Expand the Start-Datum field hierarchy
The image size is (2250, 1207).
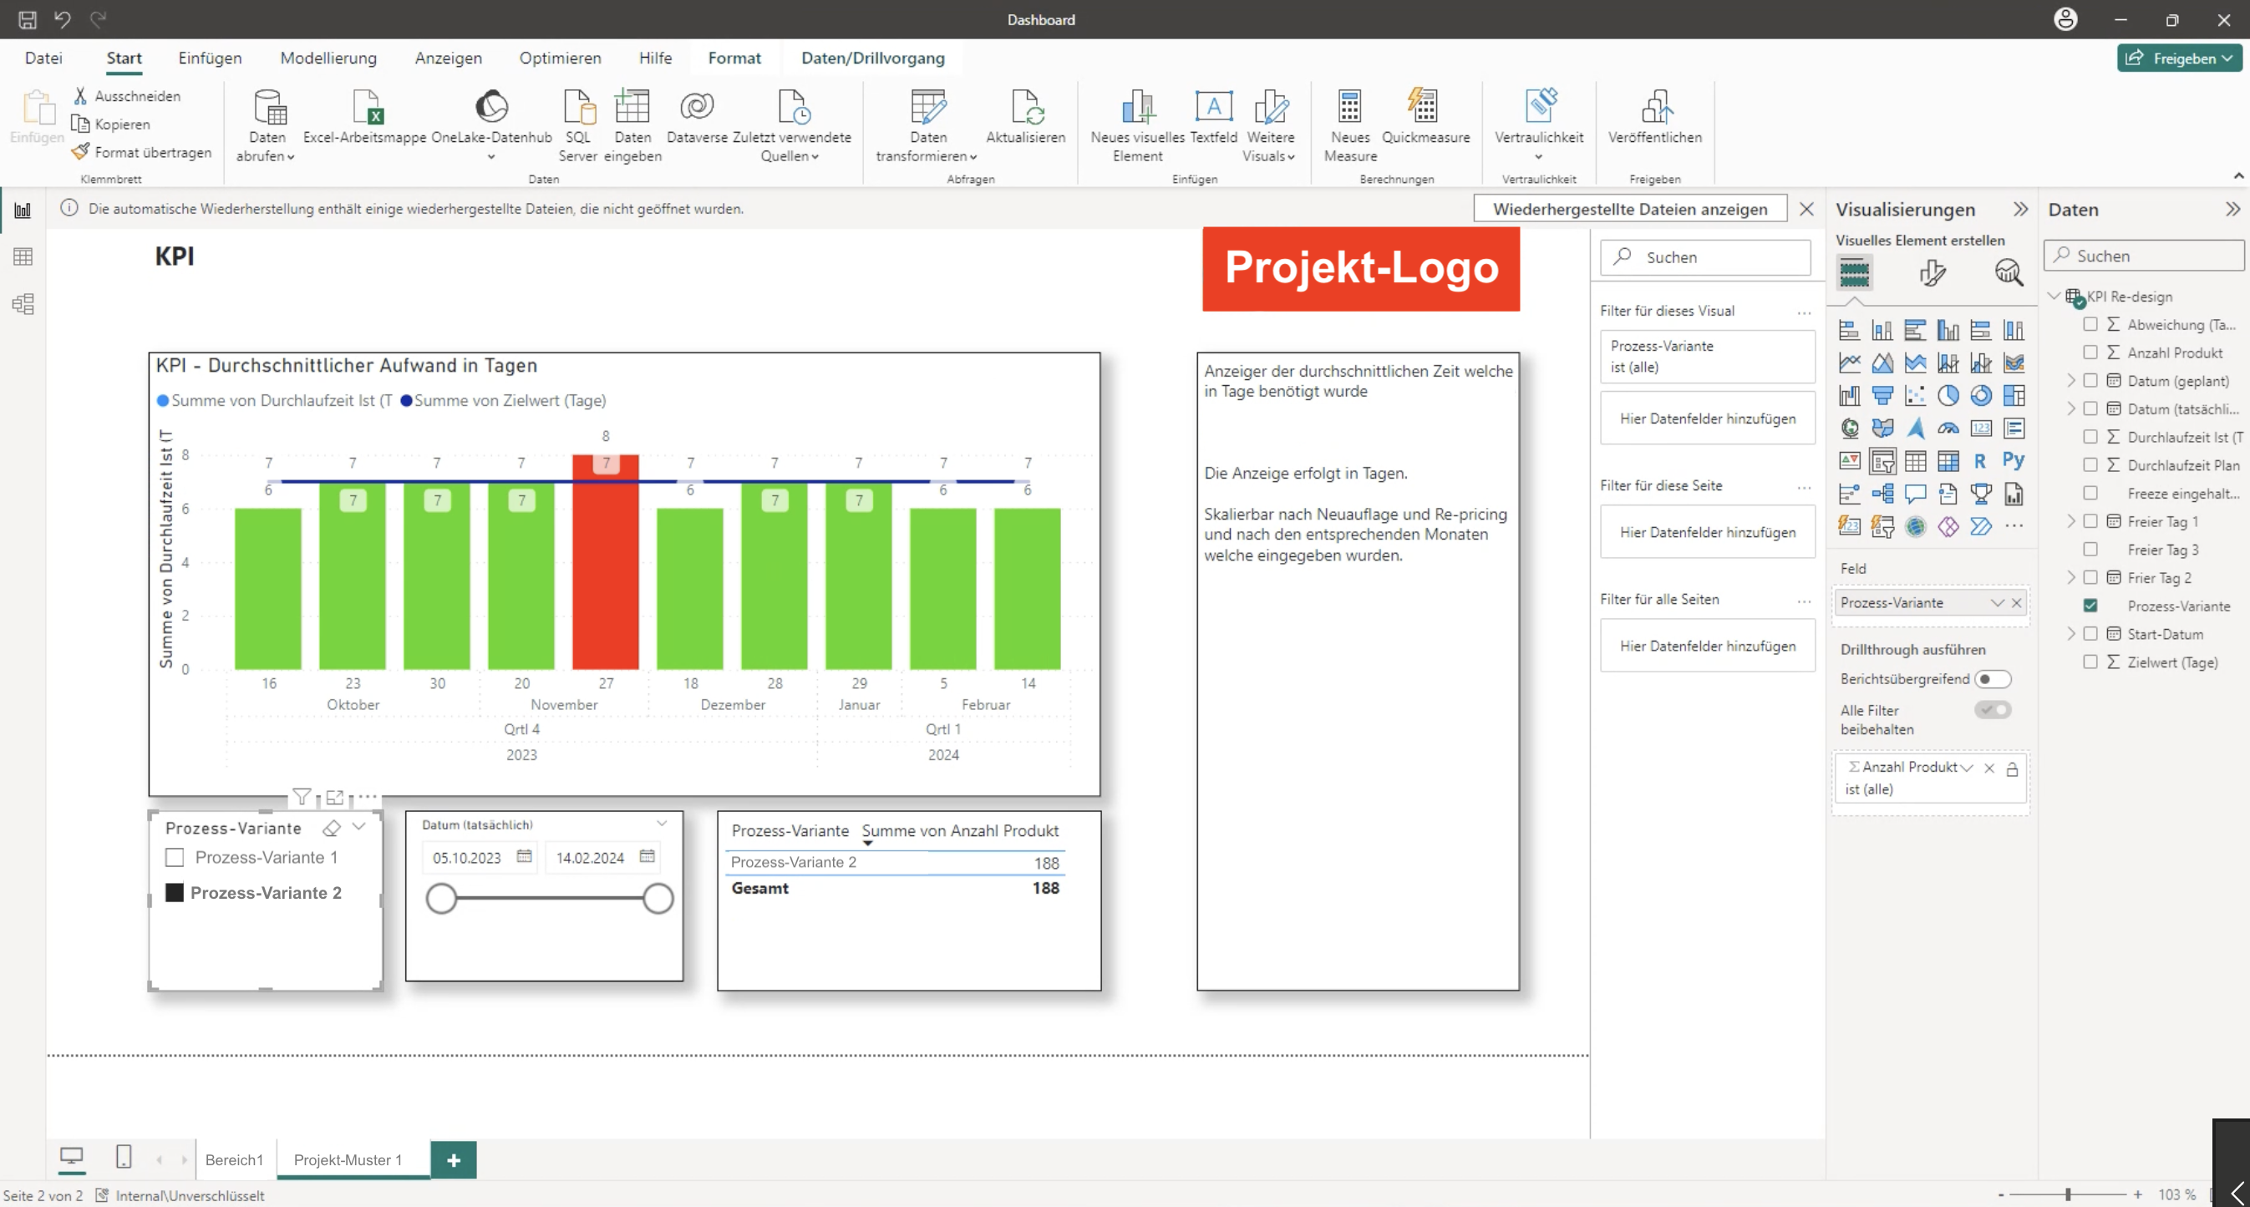[2071, 634]
